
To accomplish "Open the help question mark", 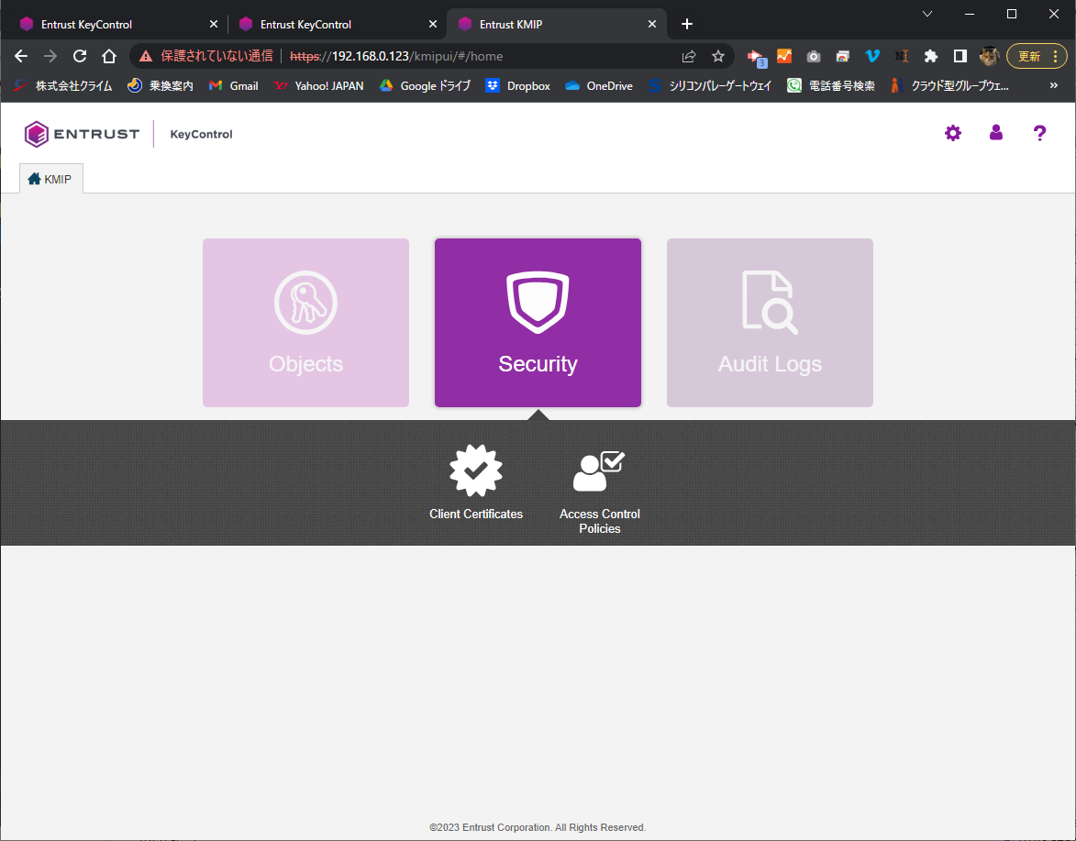I will click(1039, 133).
